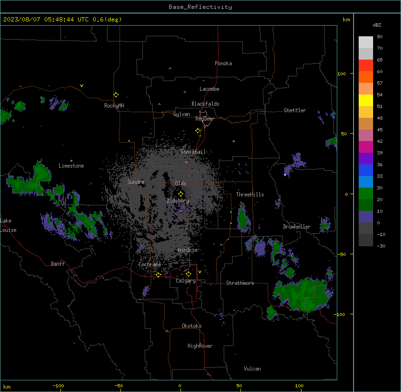Pick the slate violet swatch between 10 and 0
This screenshot has width=401, height=392.
[x=366, y=217]
